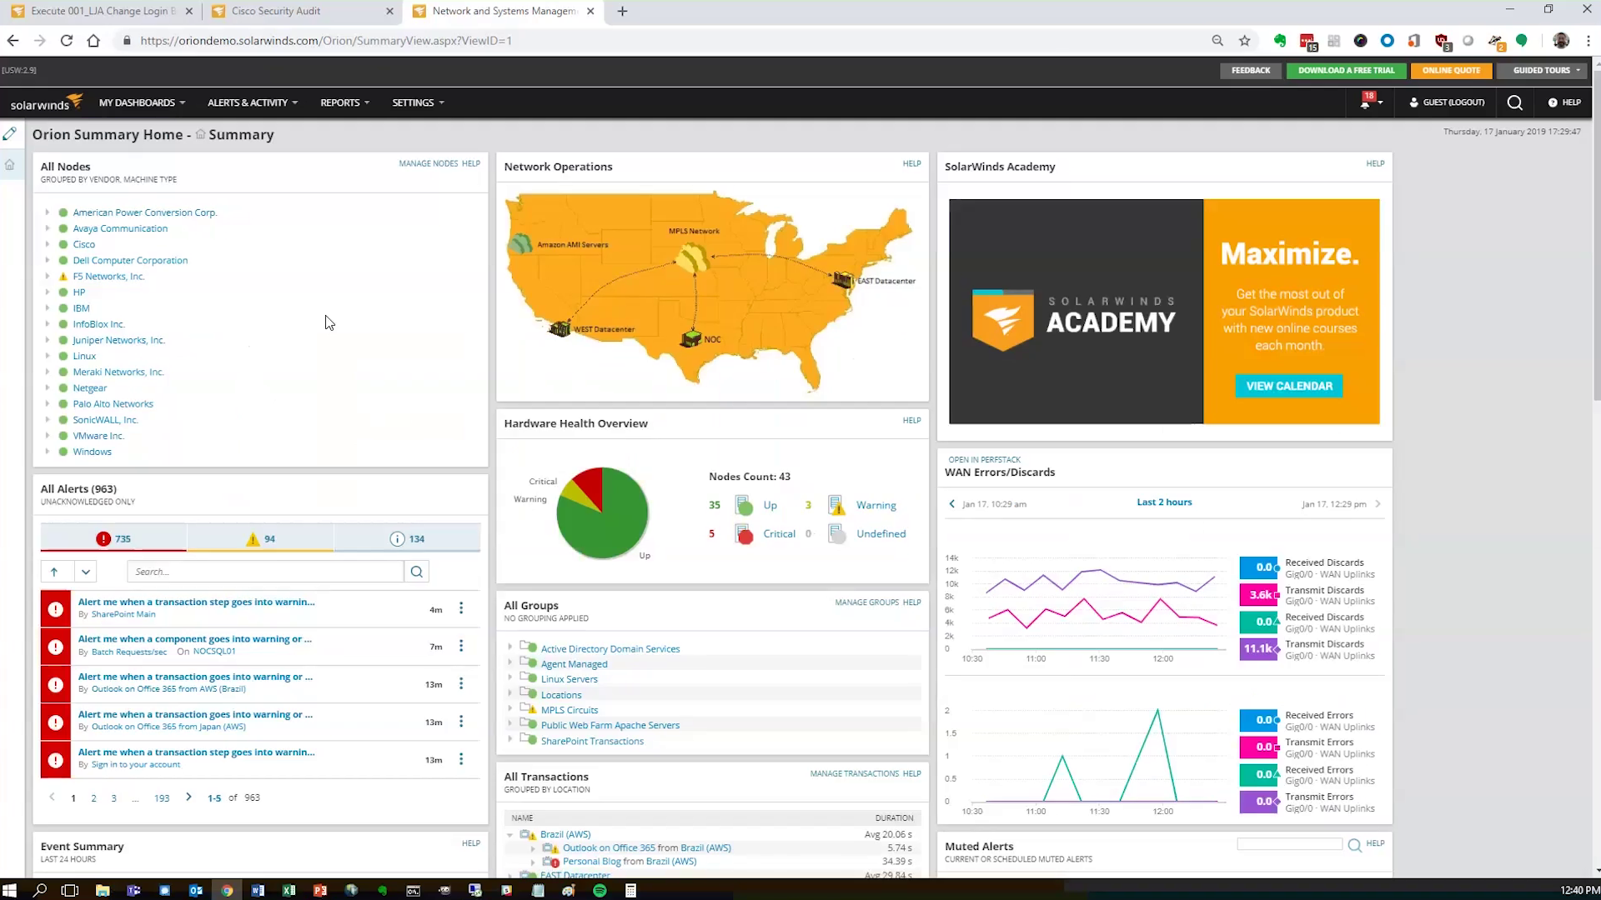Click the Manage Nodes link
The width and height of the screenshot is (1601, 900).
(x=428, y=162)
